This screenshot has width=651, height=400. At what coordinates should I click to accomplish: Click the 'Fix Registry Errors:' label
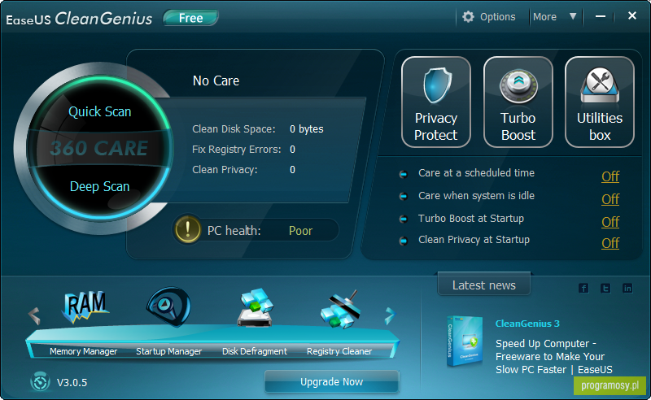point(237,150)
